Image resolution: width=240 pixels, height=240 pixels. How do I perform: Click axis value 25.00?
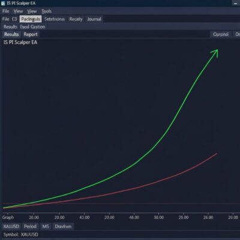click(184, 217)
